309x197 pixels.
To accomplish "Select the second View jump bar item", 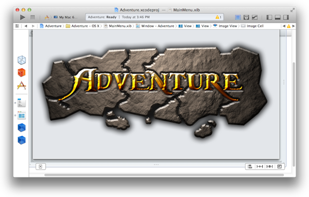I will (202, 26).
